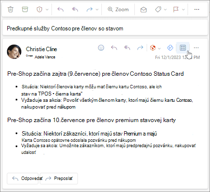This screenshot has height=192, width=210.
Task: Click bullet text Situácia: Niektorí členovia karty
Action: [x=92, y=87]
